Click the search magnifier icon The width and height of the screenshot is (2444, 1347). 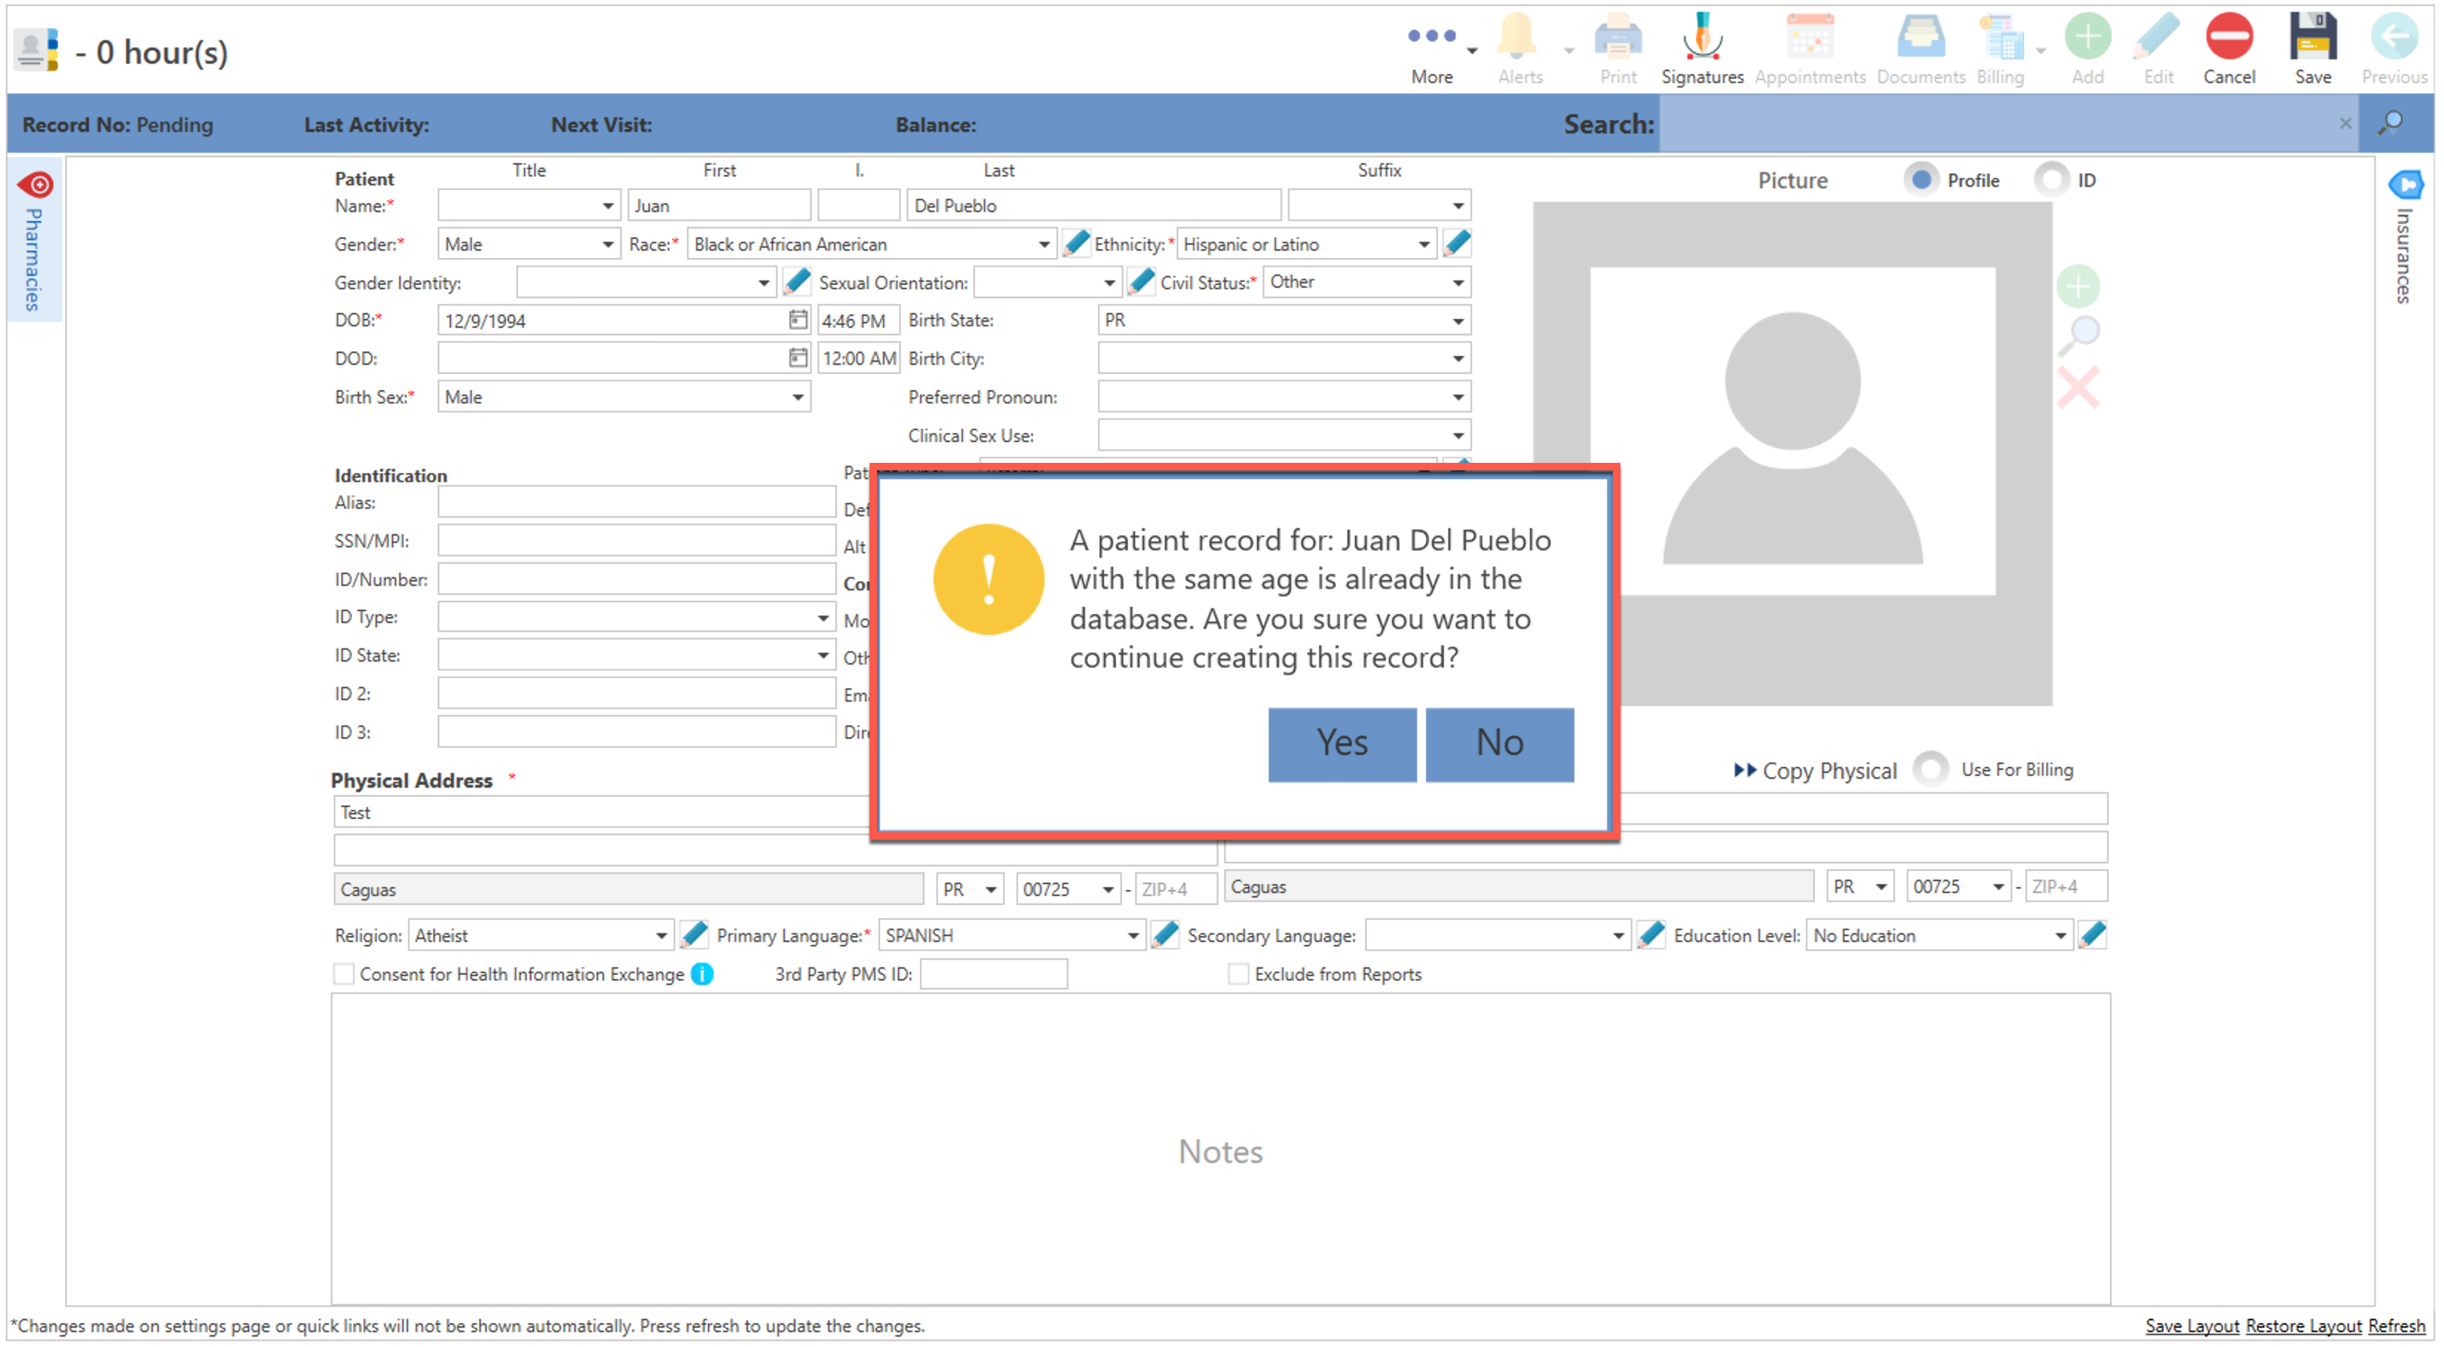(x=2390, y=123)
